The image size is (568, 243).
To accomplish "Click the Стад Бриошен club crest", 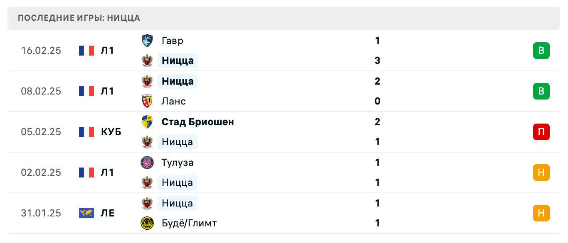I will 147,122.
